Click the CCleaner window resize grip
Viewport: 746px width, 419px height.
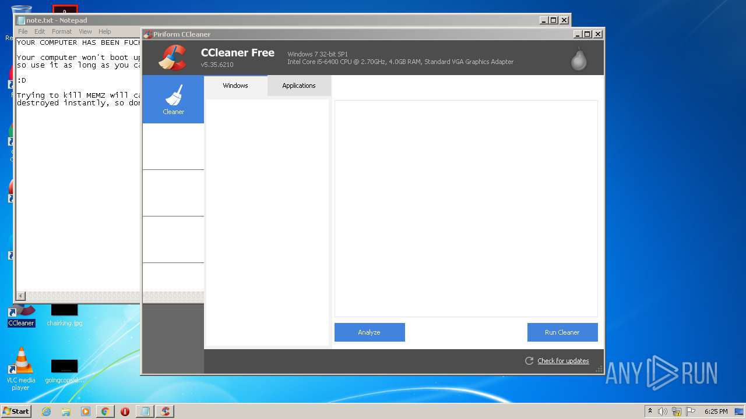[x=599, y=369]
